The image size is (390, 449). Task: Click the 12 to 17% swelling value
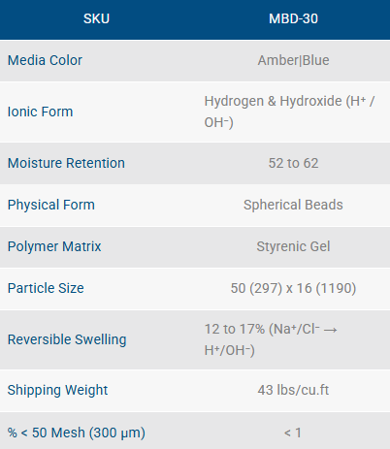(x=271, y=339)
